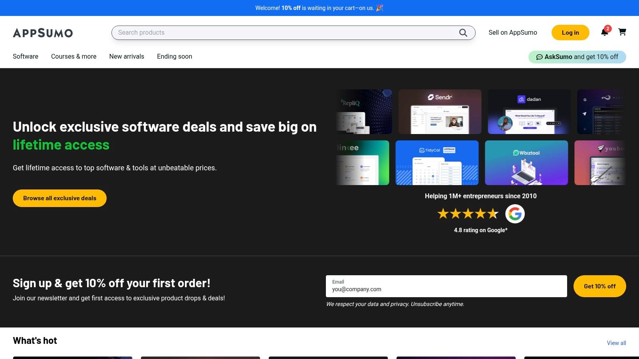Open the shopping cart

622,32
